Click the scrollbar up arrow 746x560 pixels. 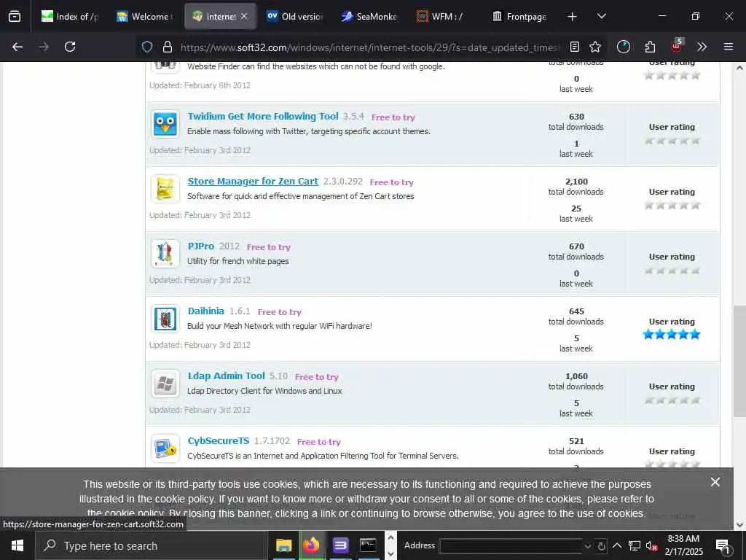pyautogui.click(x=739, y=68)
